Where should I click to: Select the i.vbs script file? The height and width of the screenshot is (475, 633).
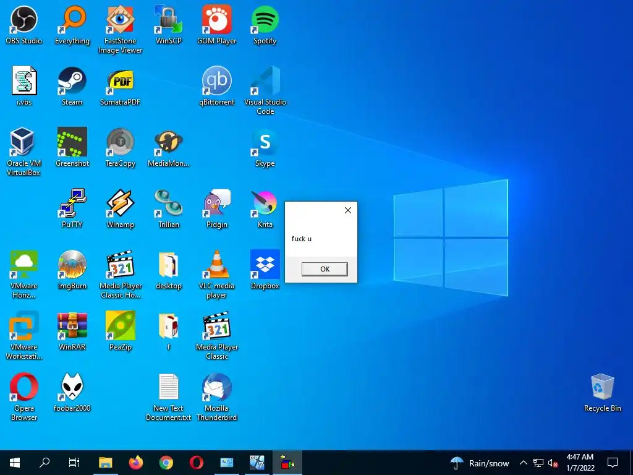tap(24, 86)
